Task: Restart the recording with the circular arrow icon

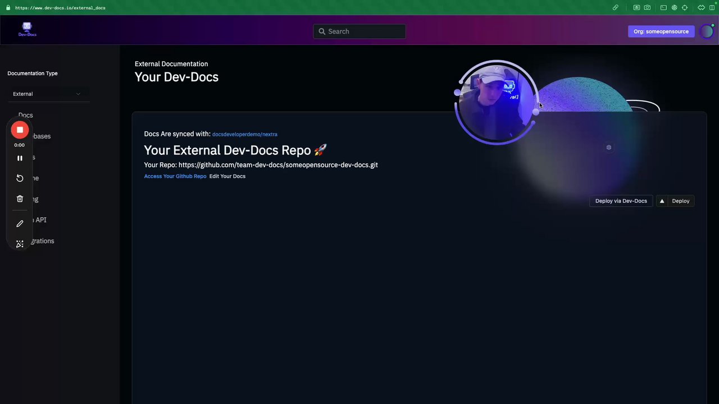Action: (20, 178)
